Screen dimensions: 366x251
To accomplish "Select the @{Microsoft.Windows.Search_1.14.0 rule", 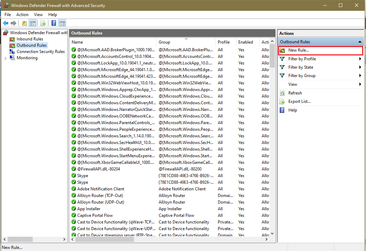I will pyautogui.click(x=116, y=136).
